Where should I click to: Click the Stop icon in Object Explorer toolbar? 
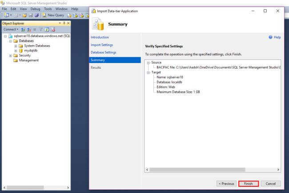35,29
